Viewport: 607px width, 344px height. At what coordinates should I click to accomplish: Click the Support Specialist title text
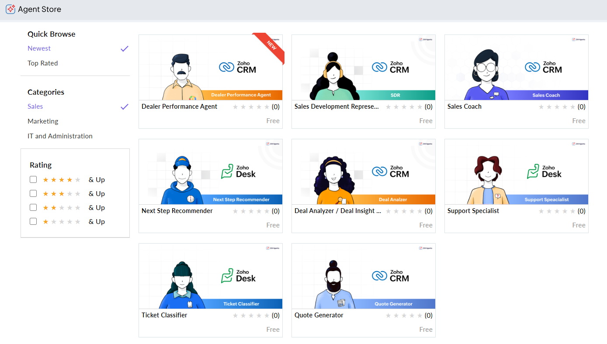(473, 211)
